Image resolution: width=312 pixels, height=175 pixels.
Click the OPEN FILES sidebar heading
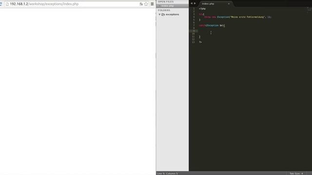166,2
